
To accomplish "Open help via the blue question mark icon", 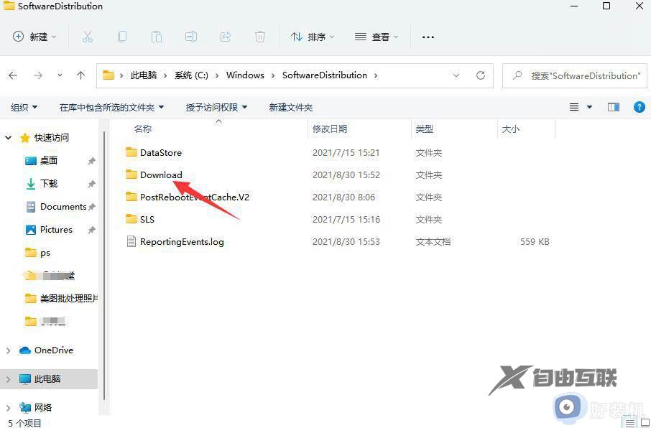I will (x=640, y=107).
